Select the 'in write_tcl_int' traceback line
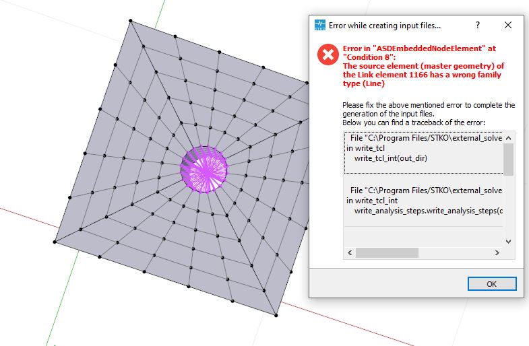529x346 pixels. point(372,201)
